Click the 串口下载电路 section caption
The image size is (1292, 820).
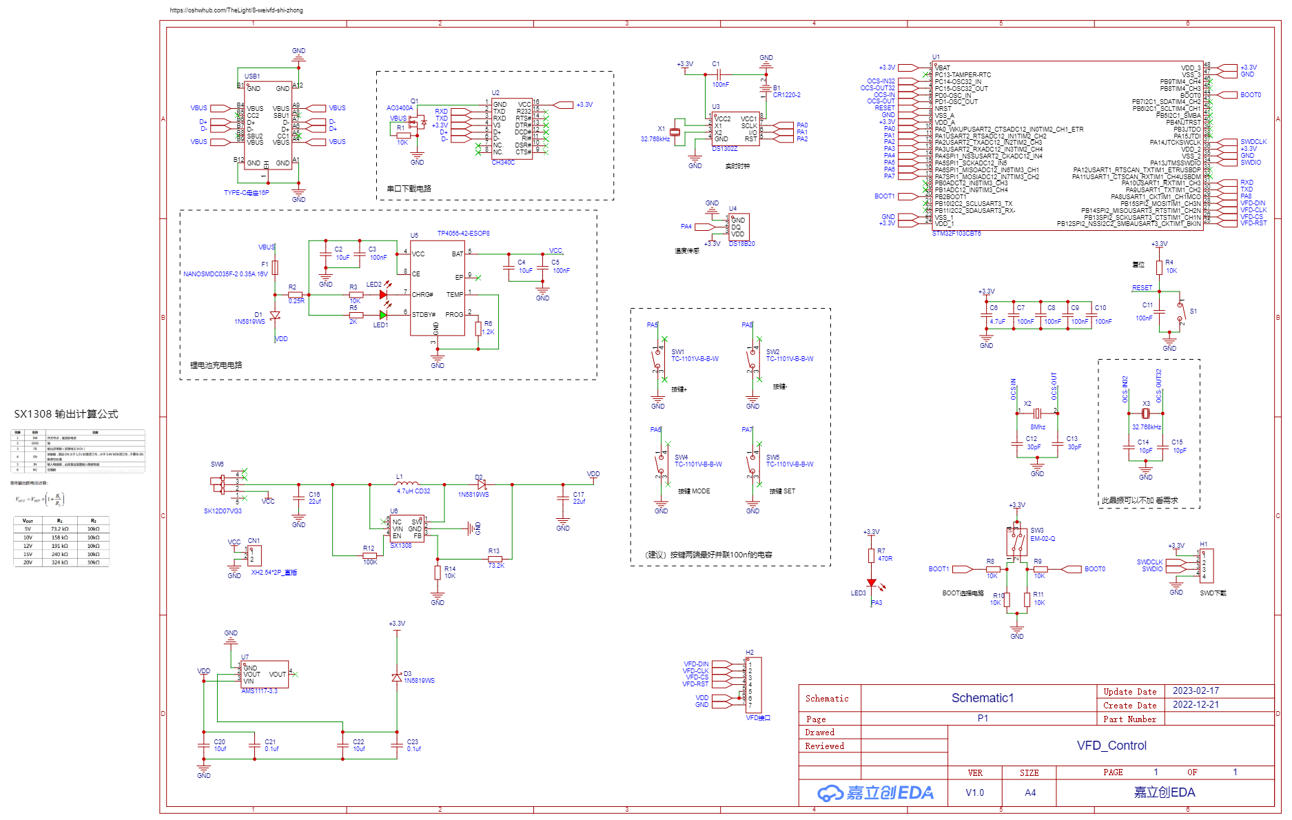(x=409, y=189)
